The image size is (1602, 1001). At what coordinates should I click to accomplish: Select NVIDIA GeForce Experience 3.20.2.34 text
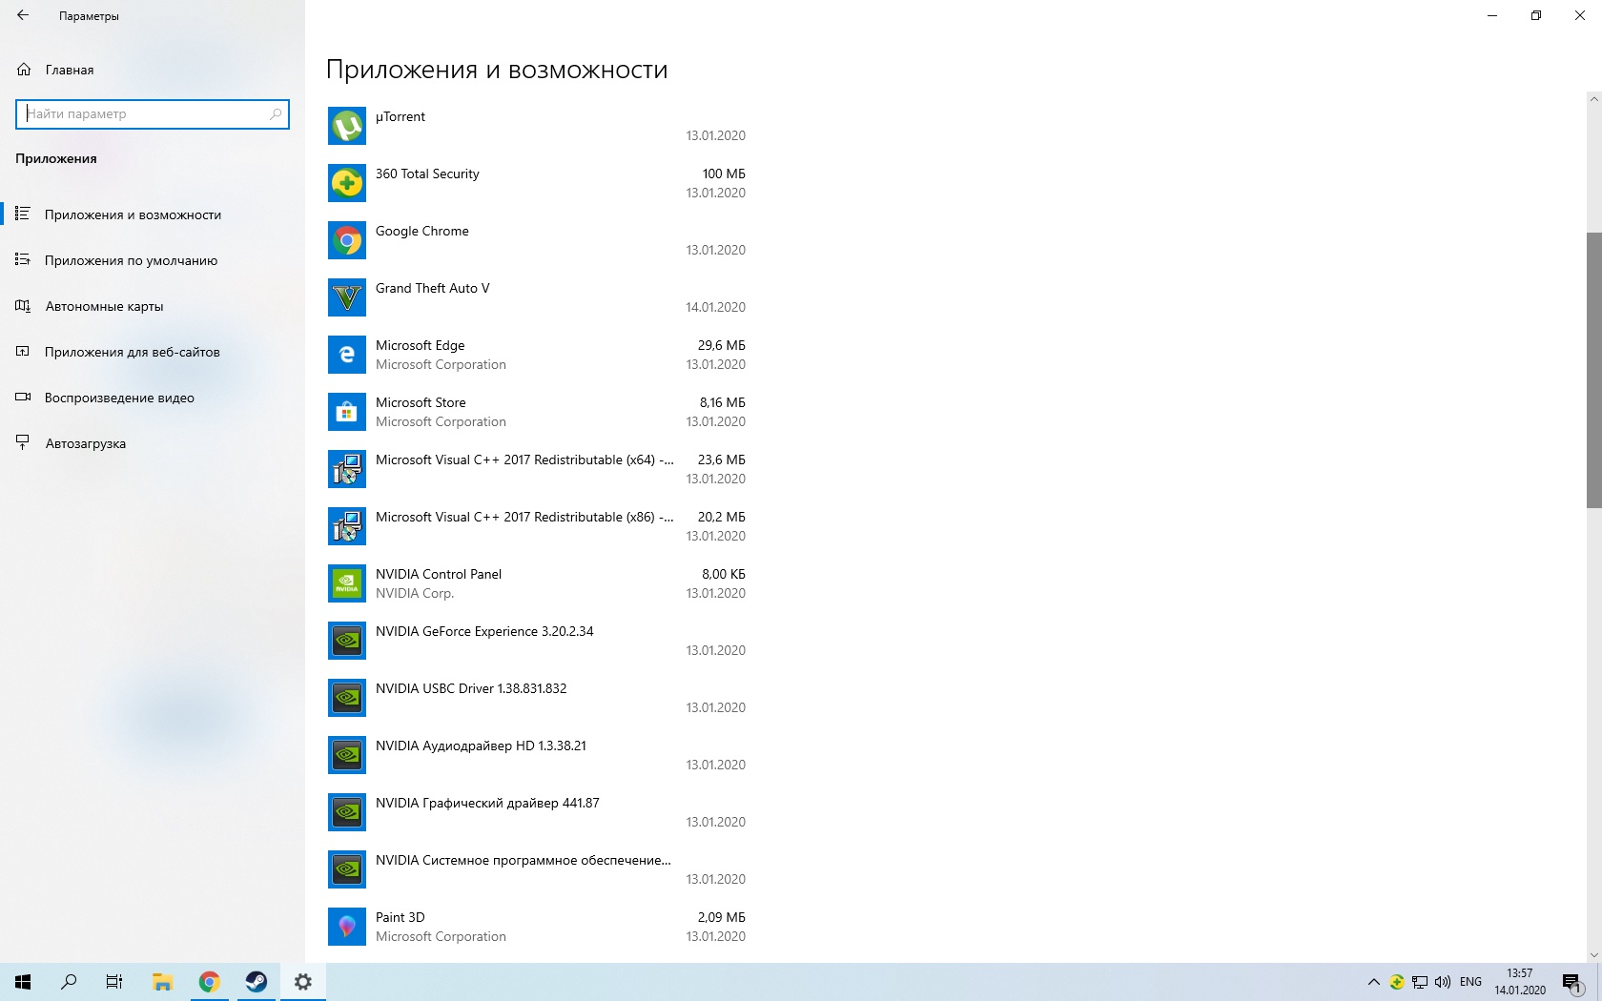click(484, 631)
